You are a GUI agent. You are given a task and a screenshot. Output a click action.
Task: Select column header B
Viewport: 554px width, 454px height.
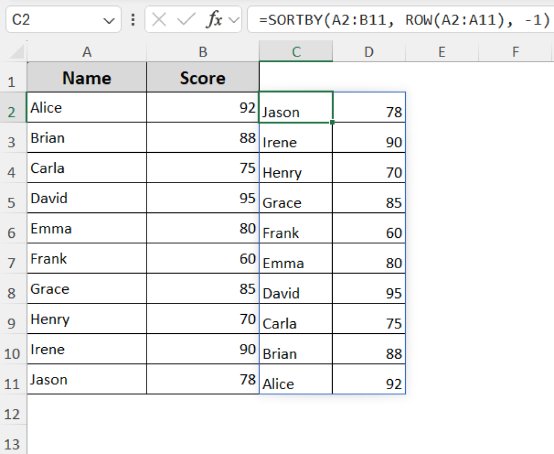[202, 51]
